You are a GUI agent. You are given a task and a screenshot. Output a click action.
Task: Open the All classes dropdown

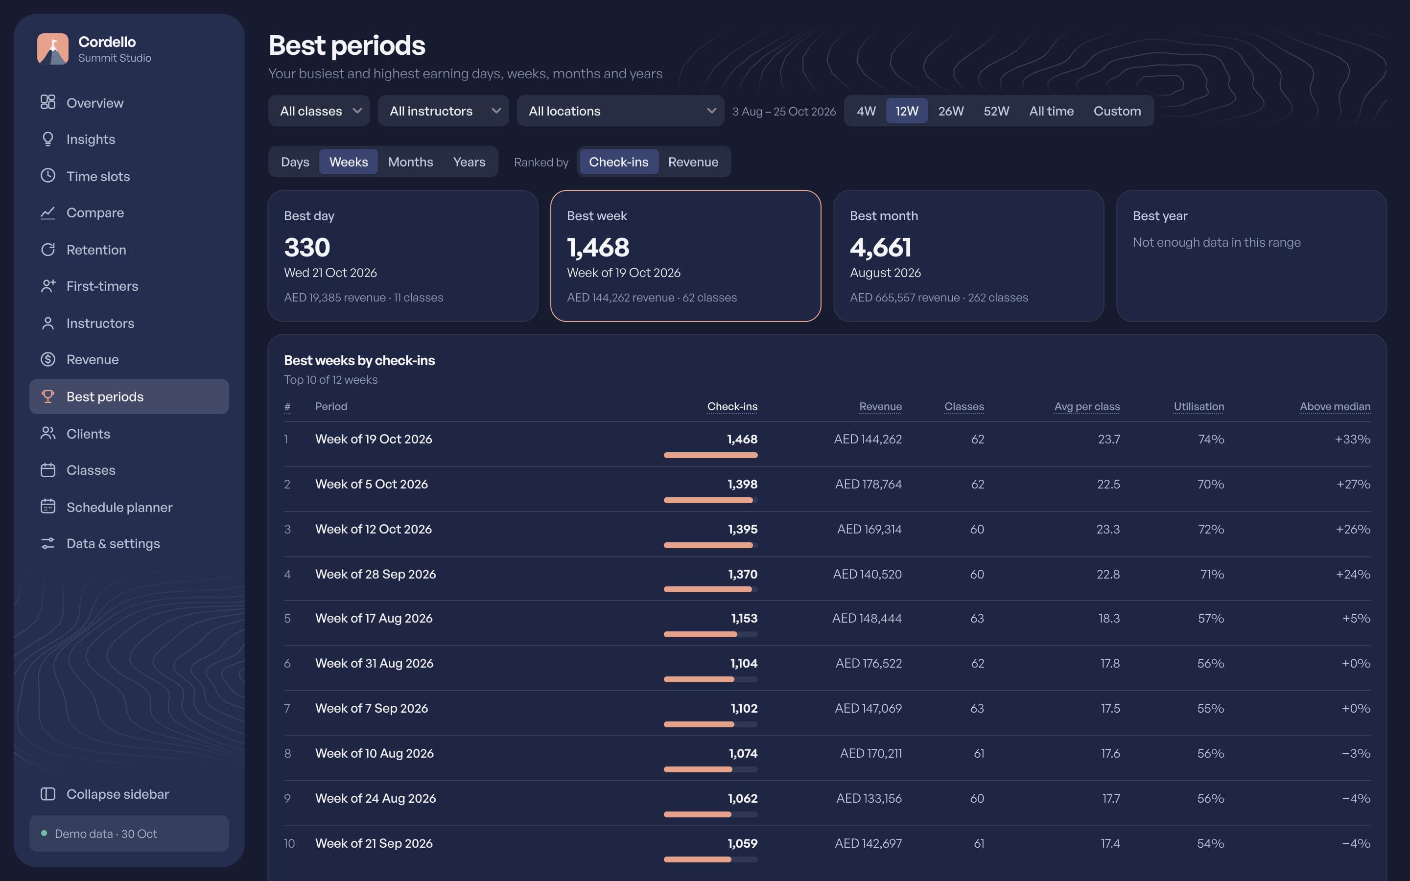coord(319,111)
